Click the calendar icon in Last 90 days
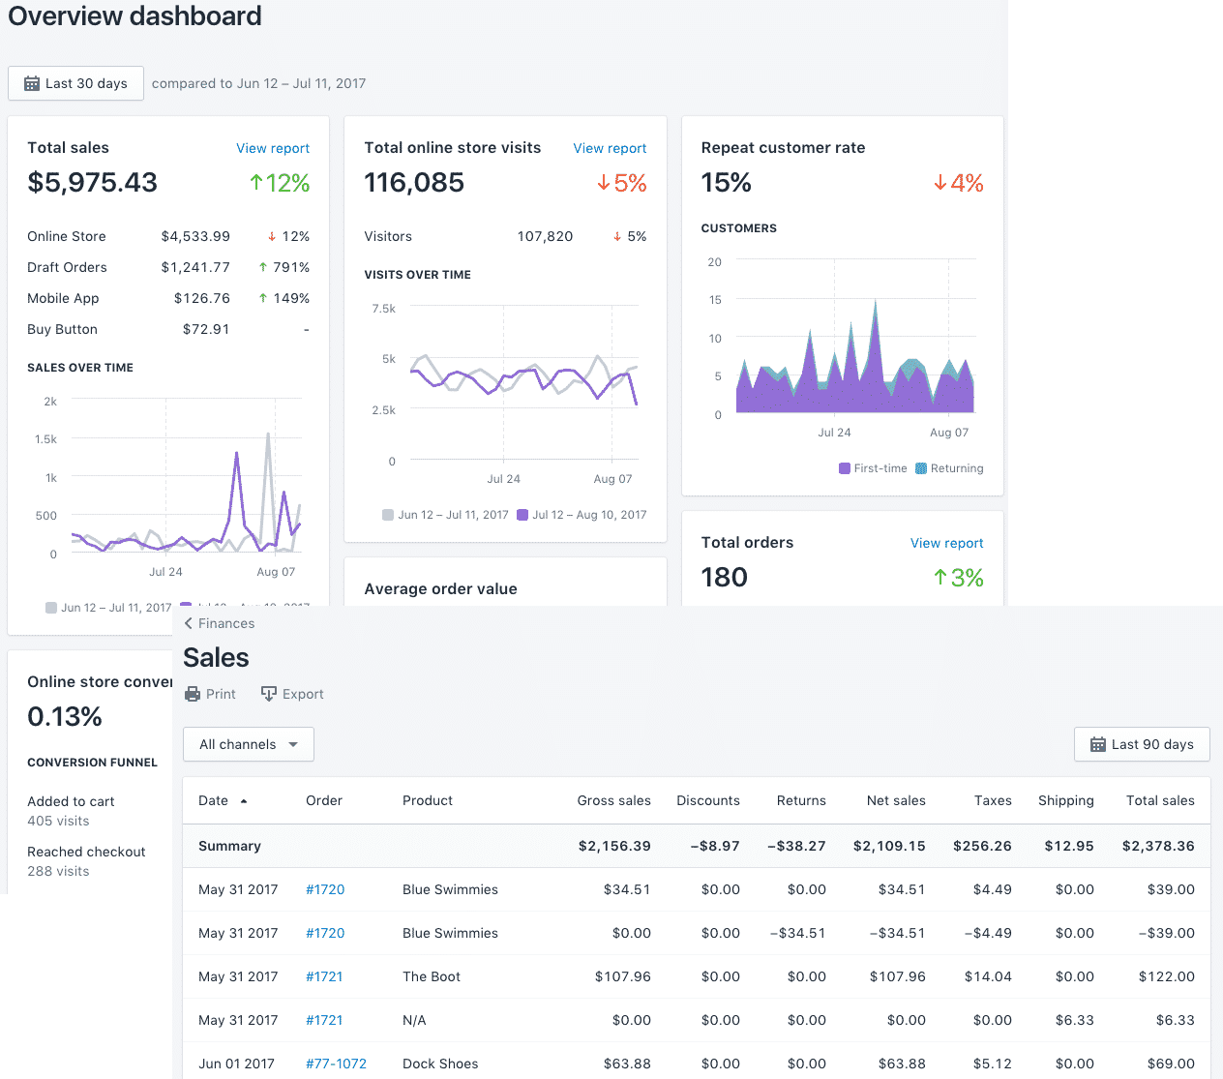 (1098, 744)
